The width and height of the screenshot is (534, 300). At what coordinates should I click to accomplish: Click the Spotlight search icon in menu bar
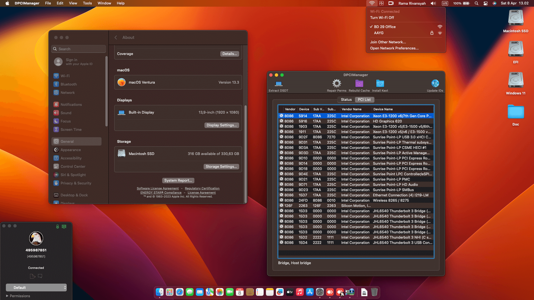click(x=476, y=3)
